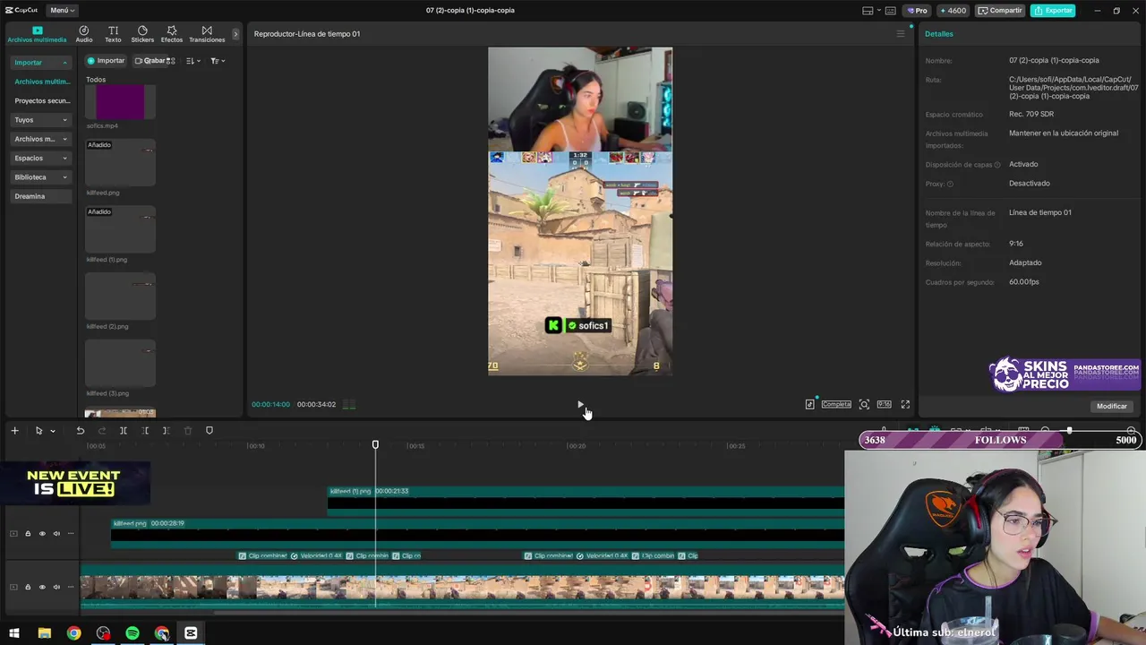Lock the killfeed.png track
The image size is (1146, 645).
pos(28,534)
